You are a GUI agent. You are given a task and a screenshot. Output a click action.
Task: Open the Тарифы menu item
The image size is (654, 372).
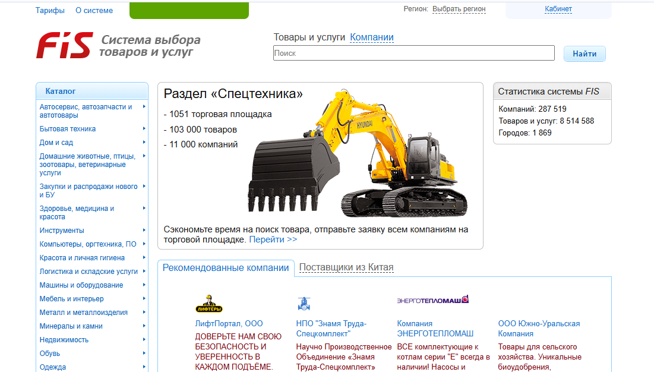tap(50, 11)
